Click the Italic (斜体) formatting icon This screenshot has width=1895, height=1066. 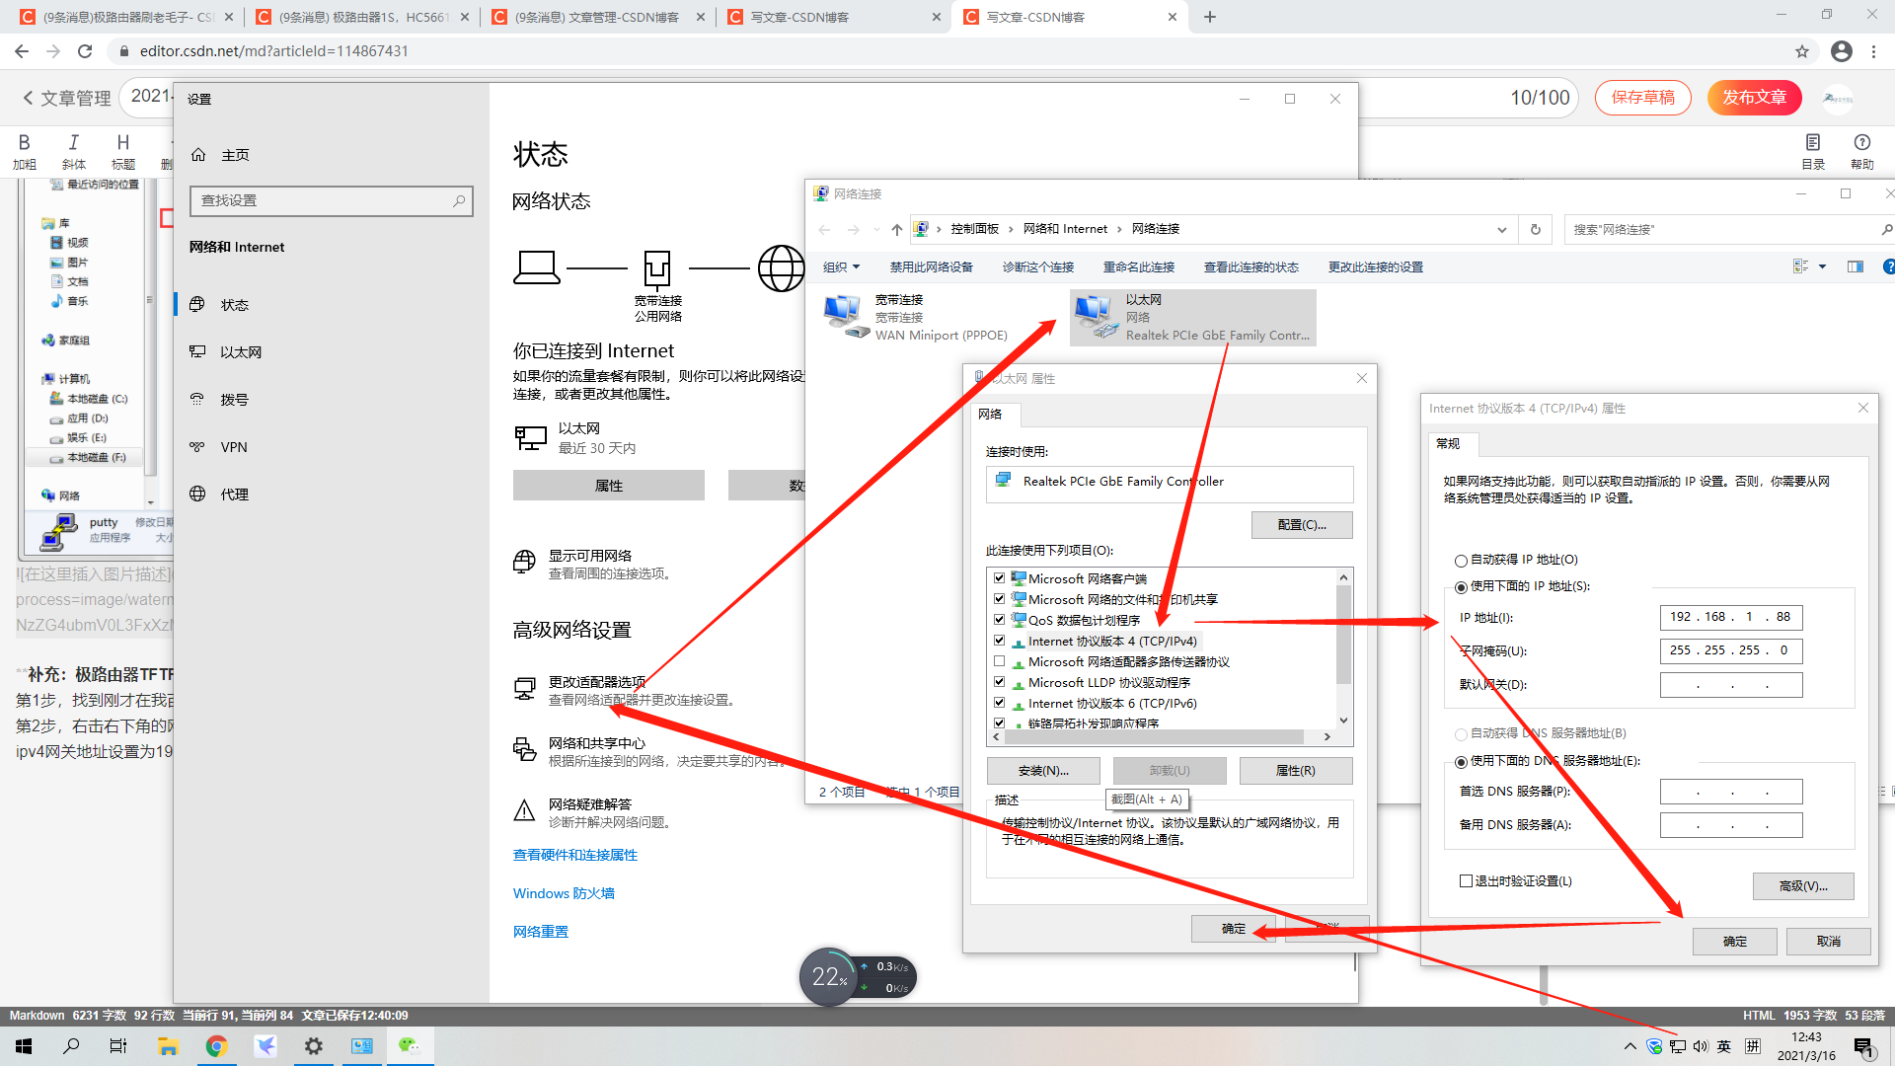coord(73,143)
